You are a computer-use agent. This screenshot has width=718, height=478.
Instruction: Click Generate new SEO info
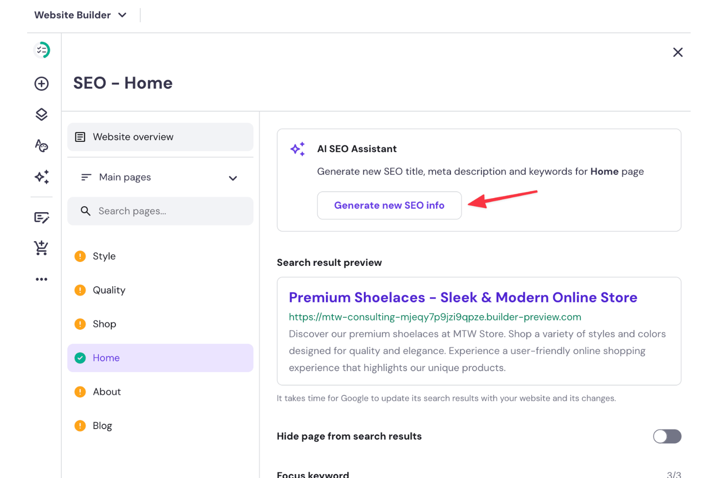pos(389,205)
